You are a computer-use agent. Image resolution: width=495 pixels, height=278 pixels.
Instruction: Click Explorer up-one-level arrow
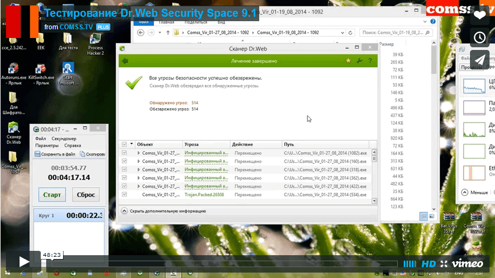point(168,33)
